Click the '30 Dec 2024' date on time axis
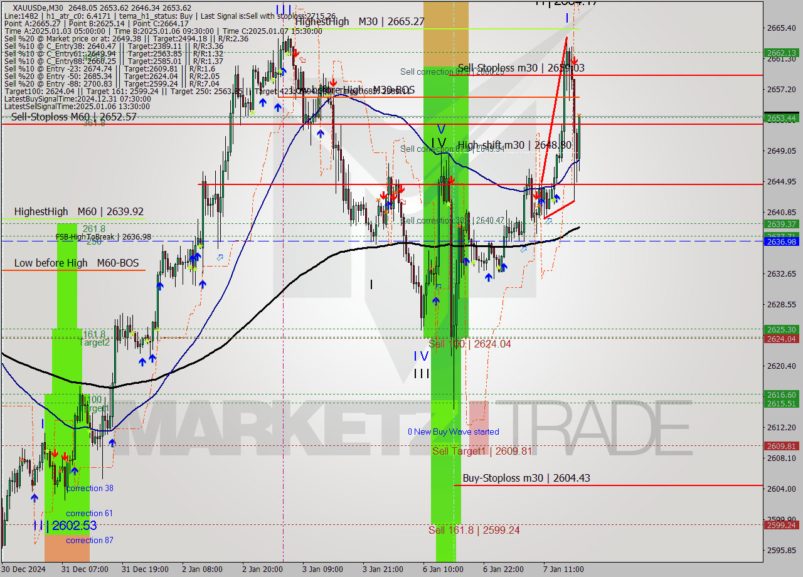803x577 pixels. (24, 569)
